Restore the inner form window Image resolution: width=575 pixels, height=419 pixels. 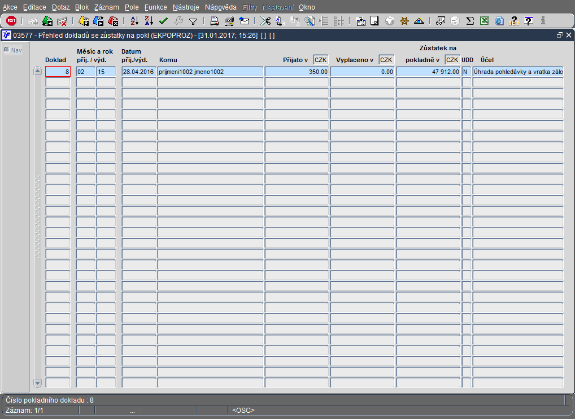(560, 35)
